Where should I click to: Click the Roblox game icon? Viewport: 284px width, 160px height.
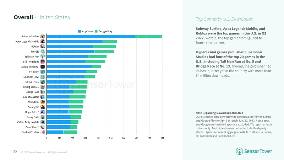point(43,46)
